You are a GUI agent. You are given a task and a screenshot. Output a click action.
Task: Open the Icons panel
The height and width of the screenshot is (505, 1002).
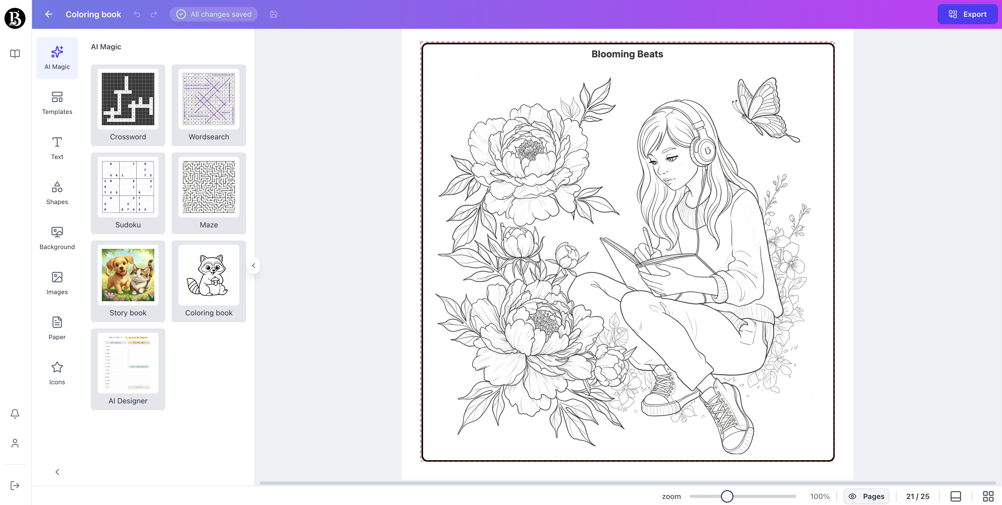click(57, 373)
